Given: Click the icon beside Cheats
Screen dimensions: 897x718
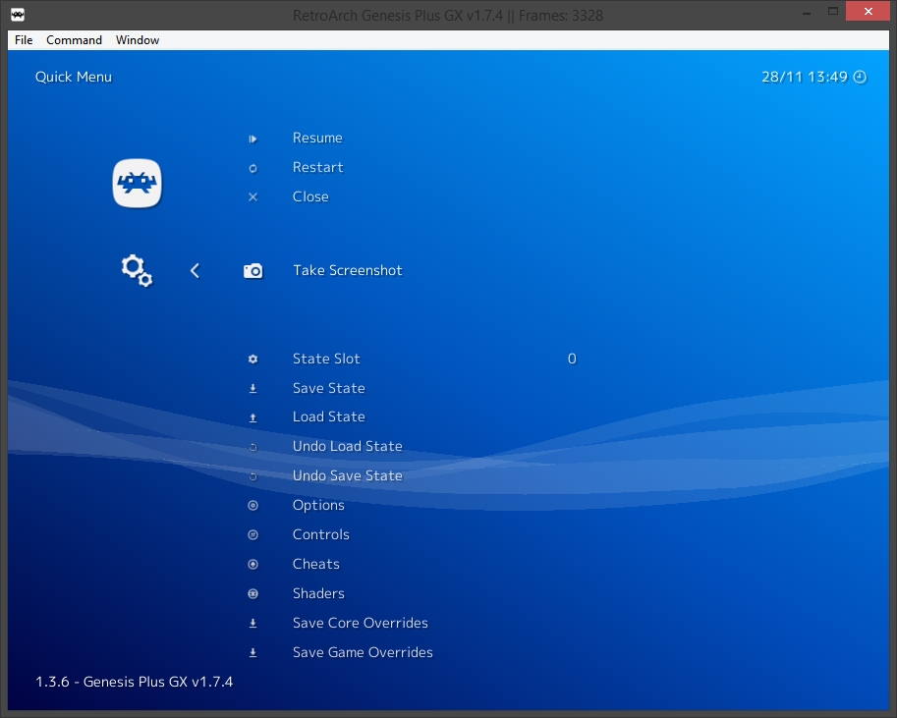Looking at the screenshot, I should click(252, 565).
